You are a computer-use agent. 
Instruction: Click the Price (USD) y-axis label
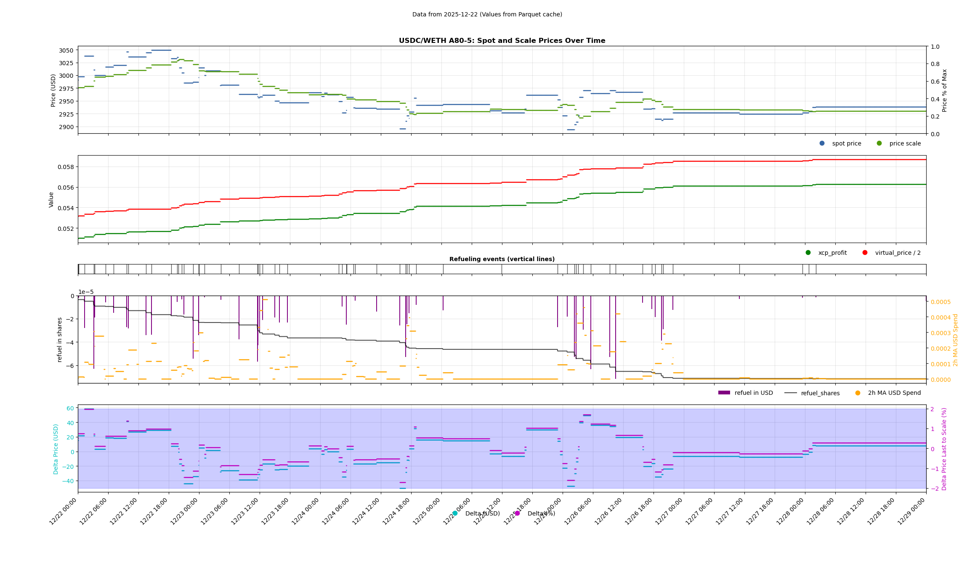tap(53, 90)
